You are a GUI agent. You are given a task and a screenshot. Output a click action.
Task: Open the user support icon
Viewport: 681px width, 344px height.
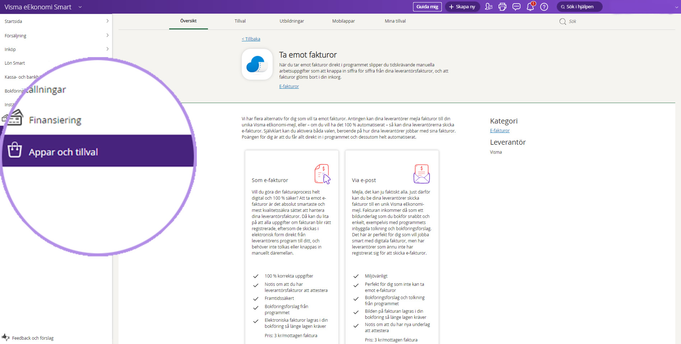point(488,6)
